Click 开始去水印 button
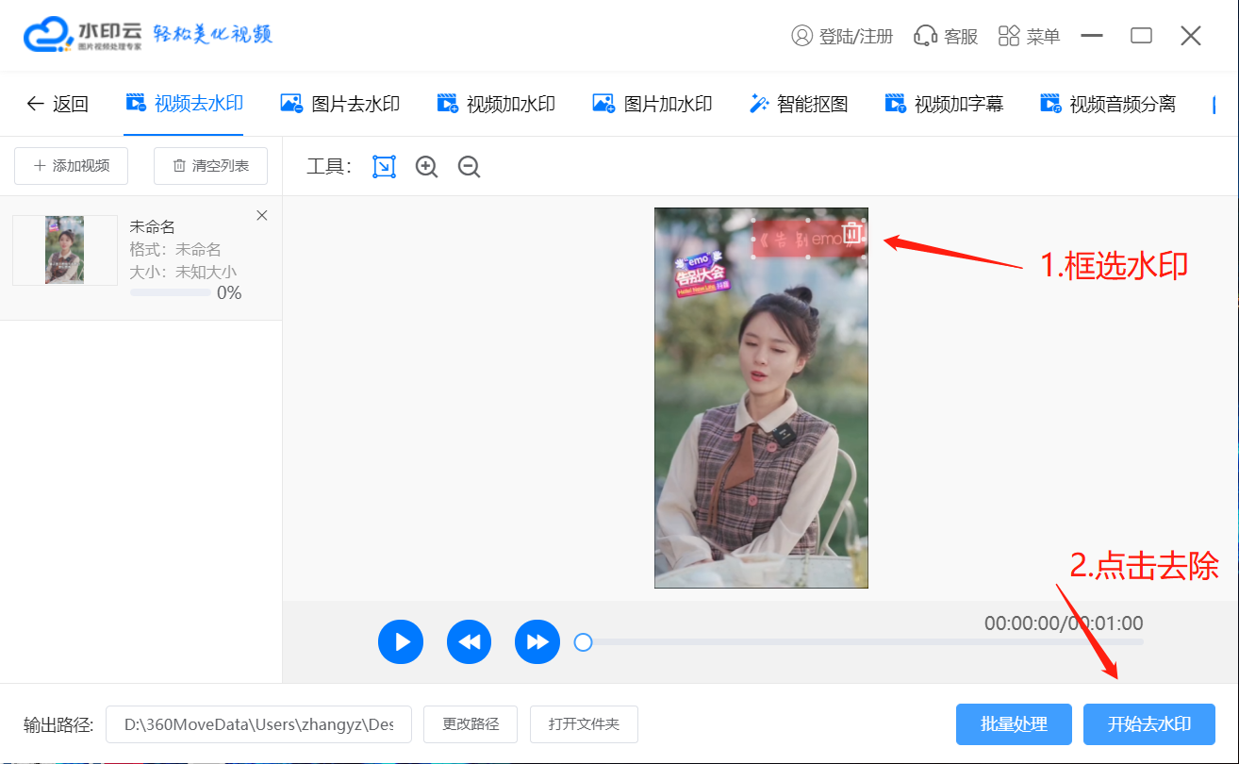 click(x=1148, y=724)
